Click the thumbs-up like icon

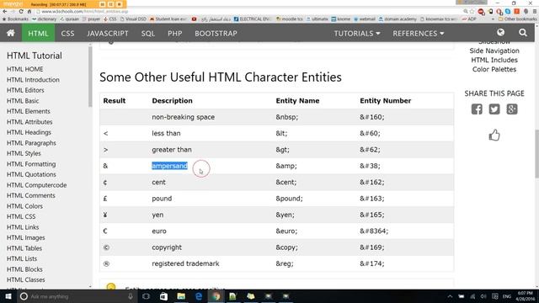click(x=494, y=135)
